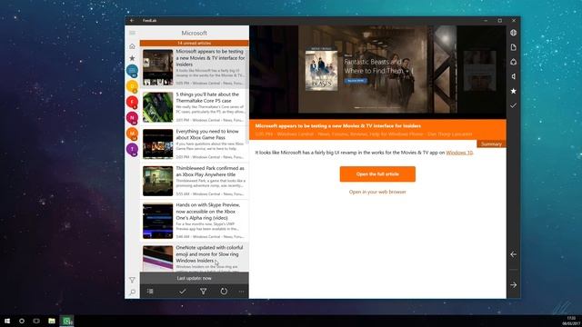Go to the Home feed view
Image resolution: width=582 pixels, height=327 pixels.
pos(132,46)
